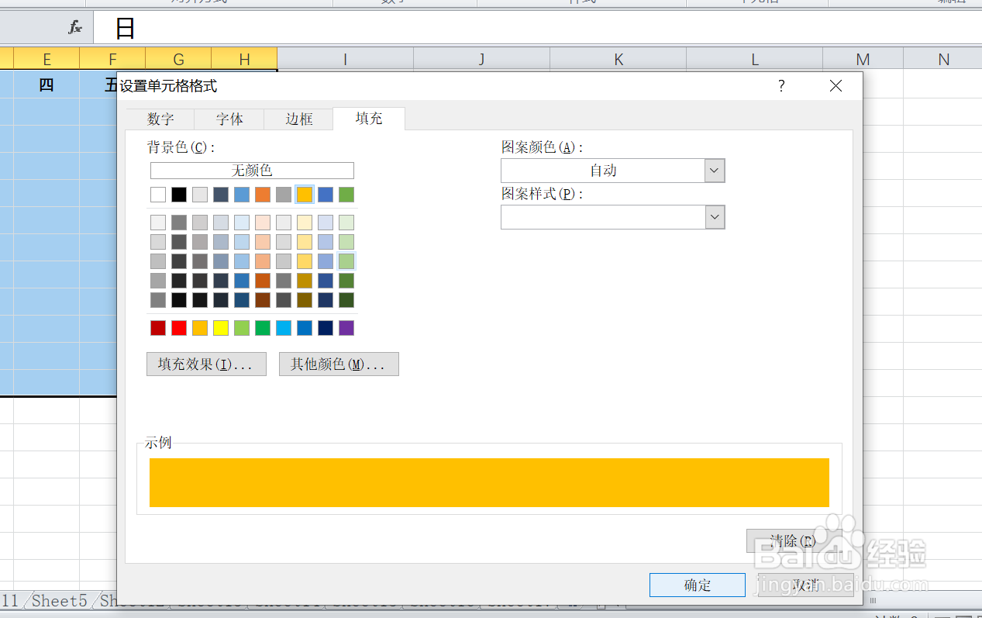Pick dark blue-gray theme swatch
982x618 pixels.
(x=221, y=195)
